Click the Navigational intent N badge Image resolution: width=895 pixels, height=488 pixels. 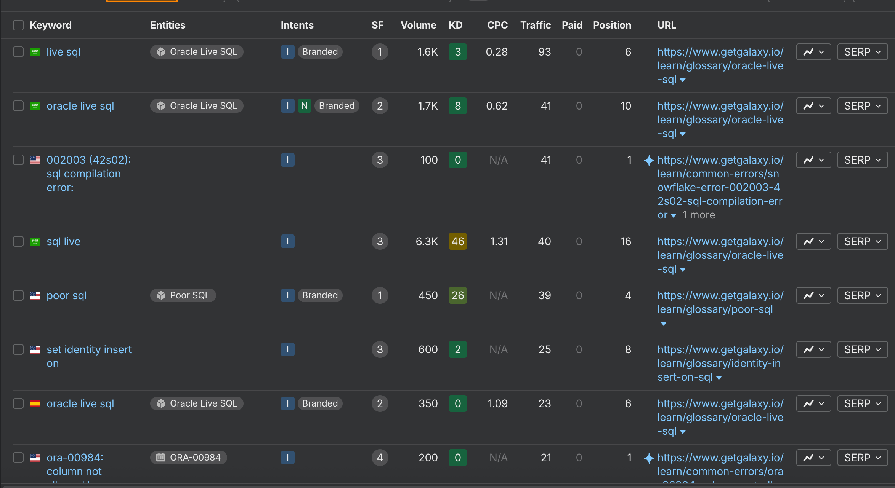pos(304,106)
